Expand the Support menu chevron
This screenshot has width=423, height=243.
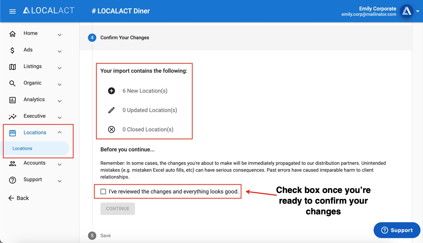click(x=60, y=181)
